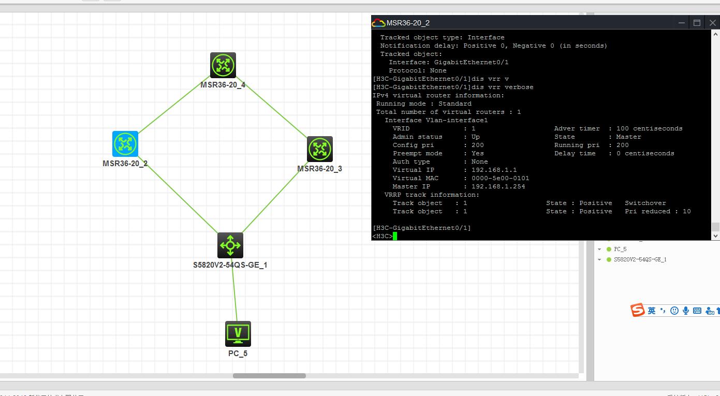Click the canvas horizontal scrollbar thumb
Viewport: 720px width, 396px height.
(x=269, y=376)
